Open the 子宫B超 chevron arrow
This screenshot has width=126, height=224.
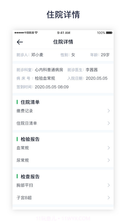[x=109, y=198]
